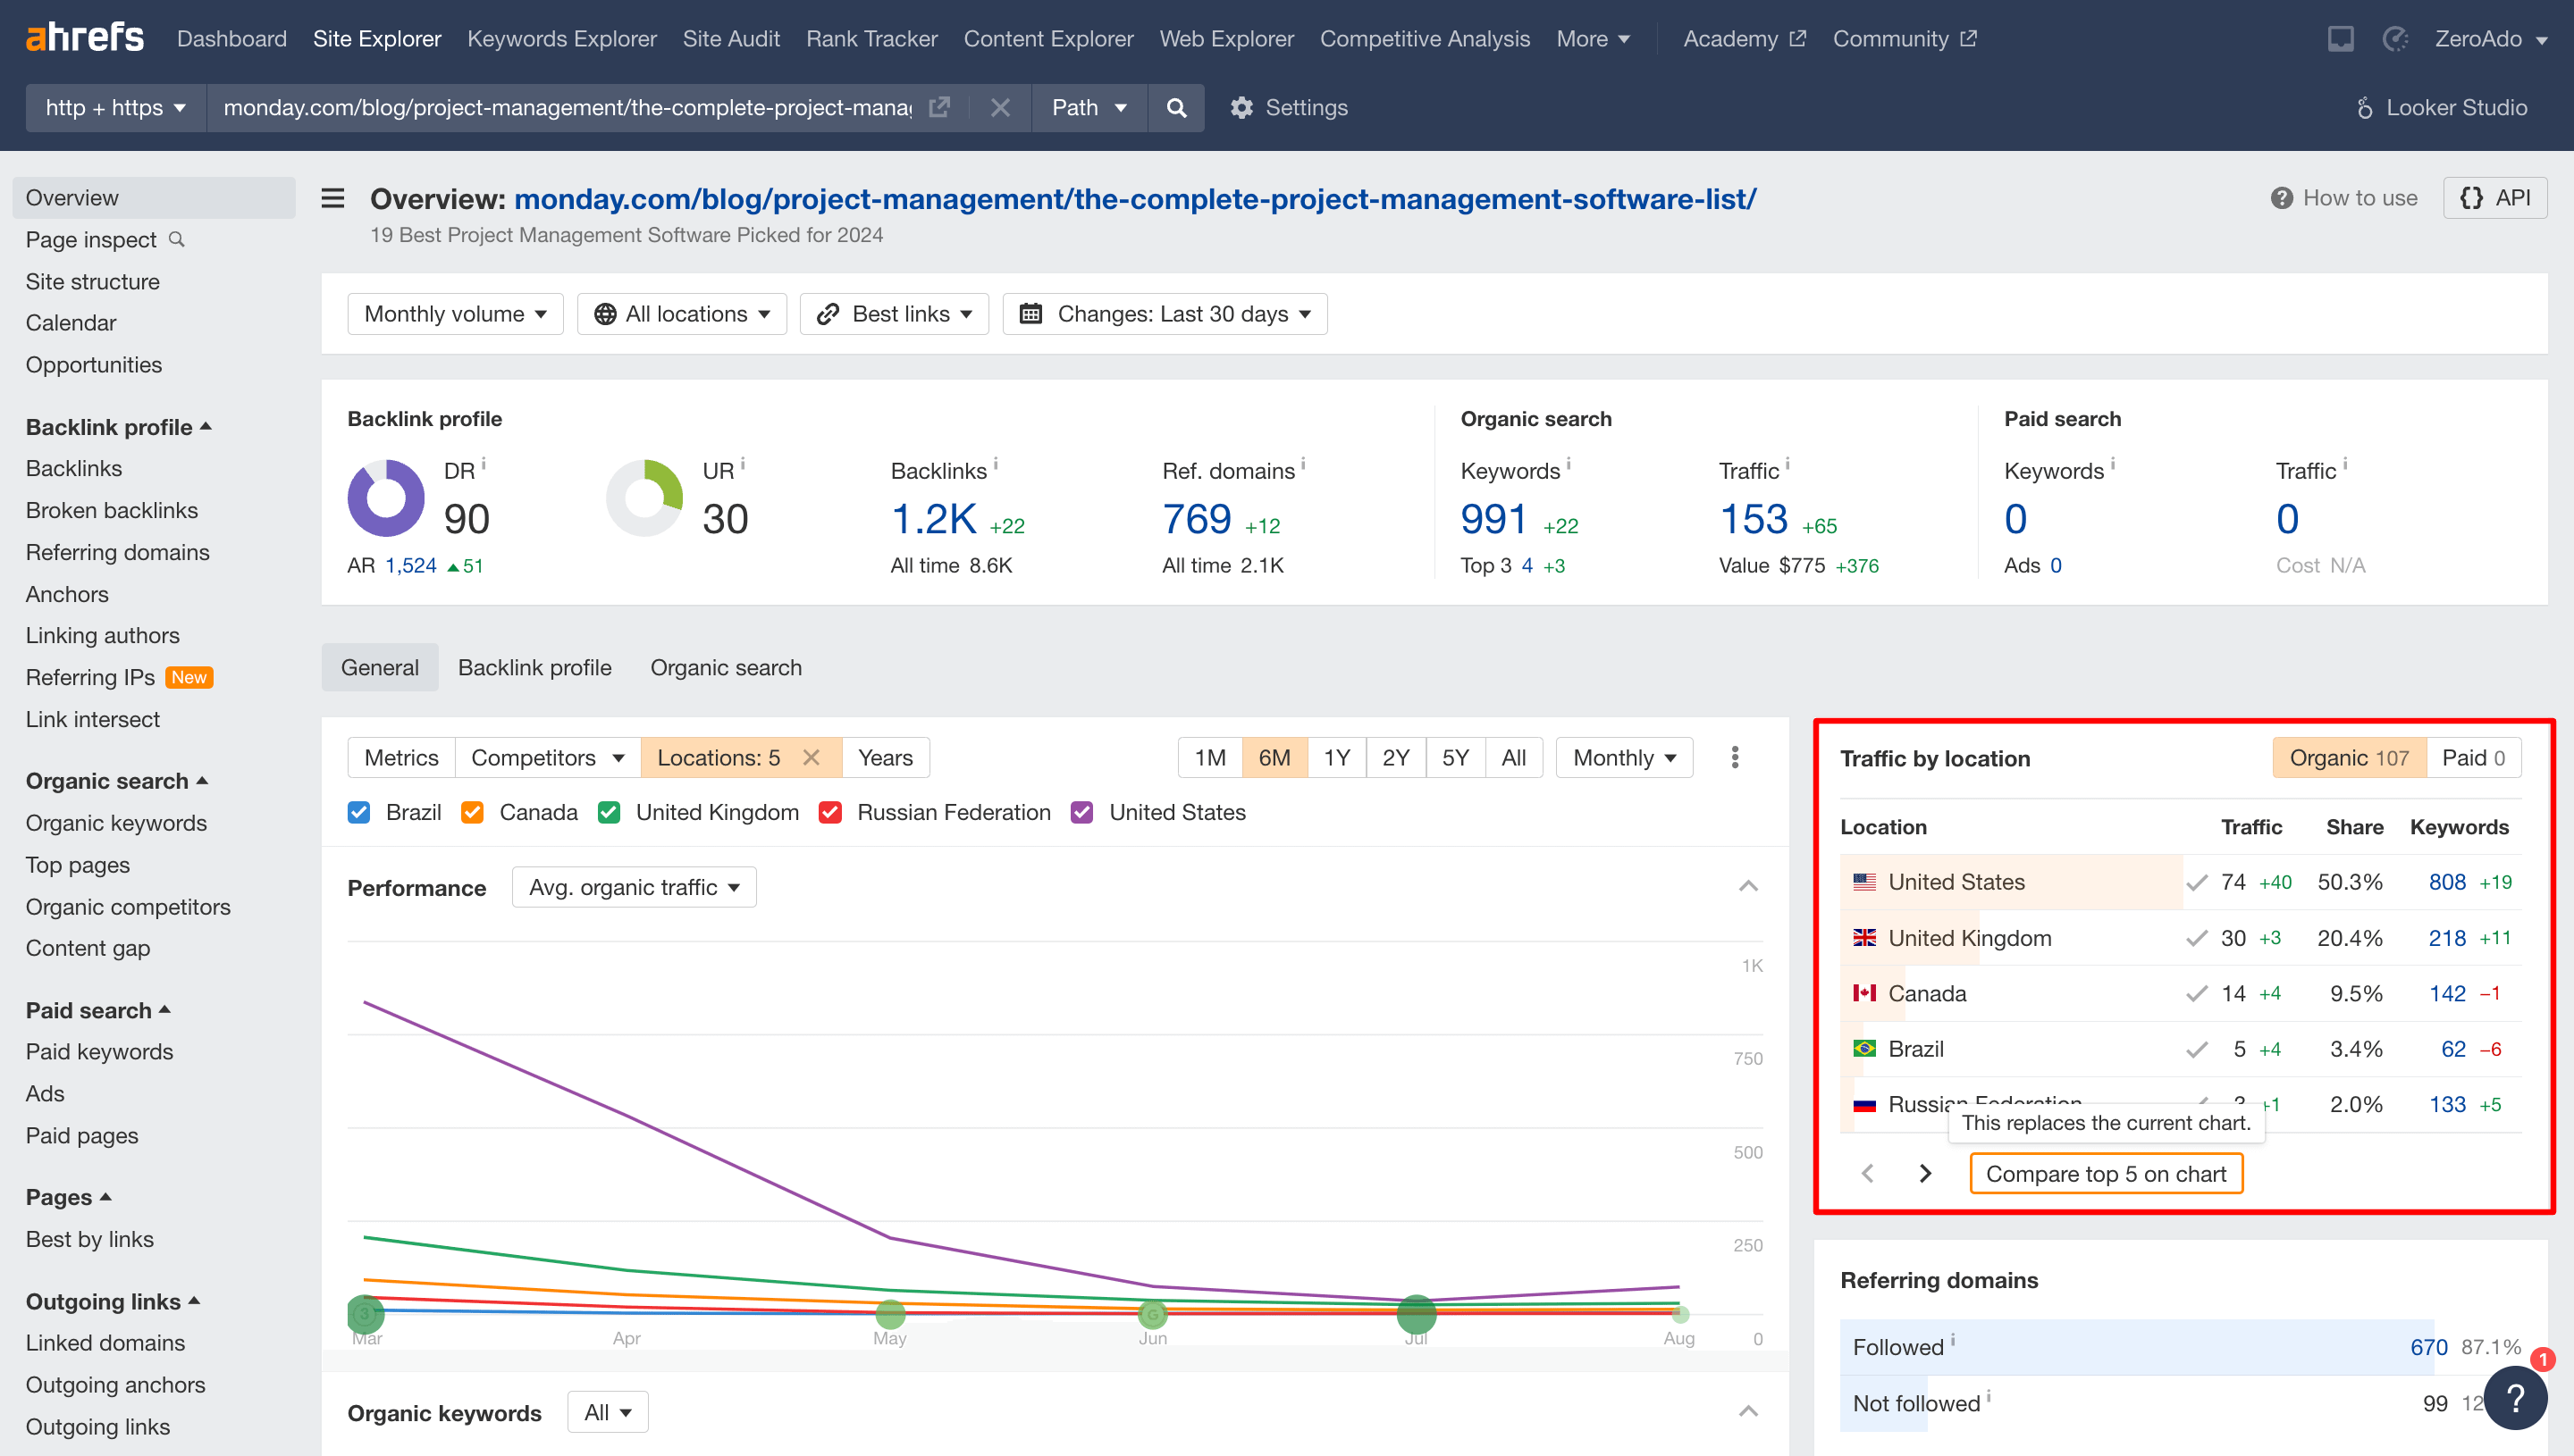
Task: Click Brazil flag icon in table
Action: tap(1863, 1049)
